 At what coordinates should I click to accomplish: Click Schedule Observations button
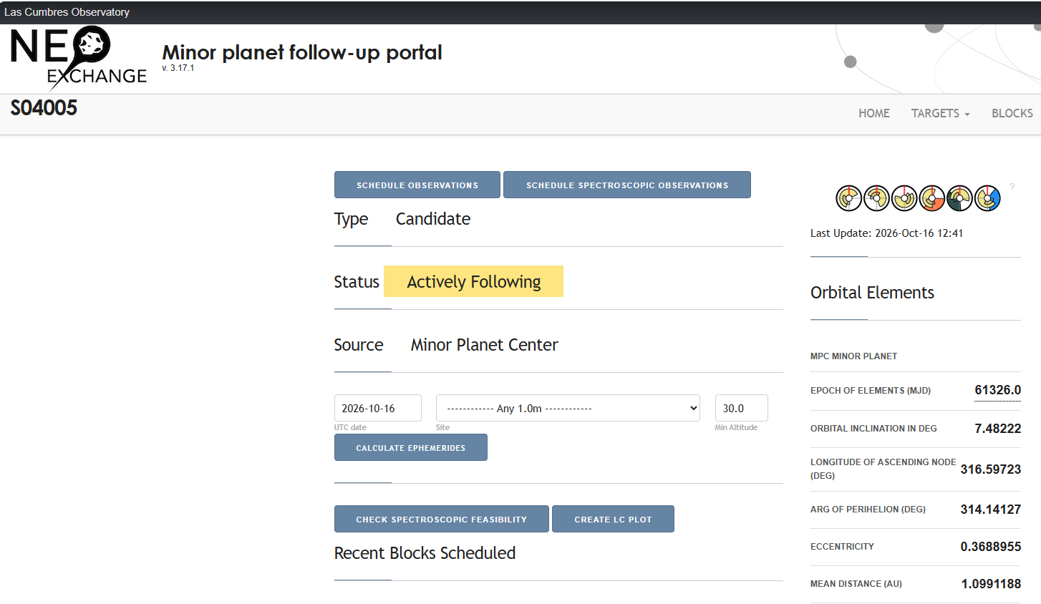pyautogui.click(x=417, y=185)
